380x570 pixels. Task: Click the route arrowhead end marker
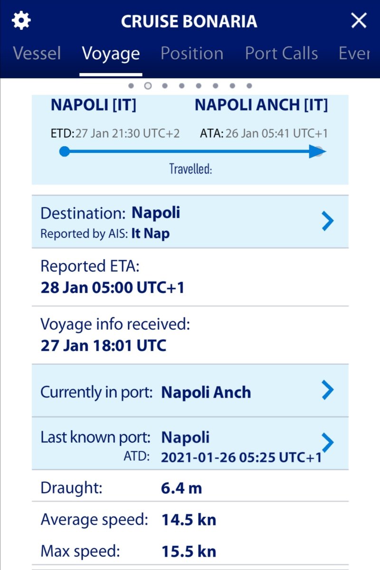[x=317, y=152]
